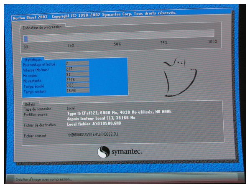The height and width of the screenshot is (188, 250).
Task: Click the 'Mo copiés' value 91
Action: tap(78, 74)
